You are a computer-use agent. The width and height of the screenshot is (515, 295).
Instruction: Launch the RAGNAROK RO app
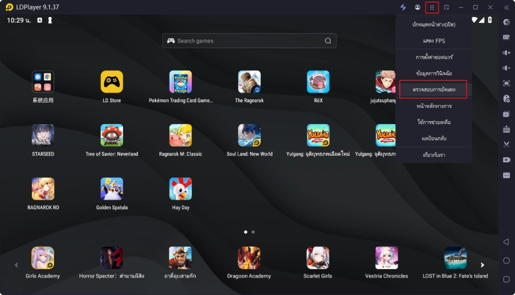coord(43,193)
